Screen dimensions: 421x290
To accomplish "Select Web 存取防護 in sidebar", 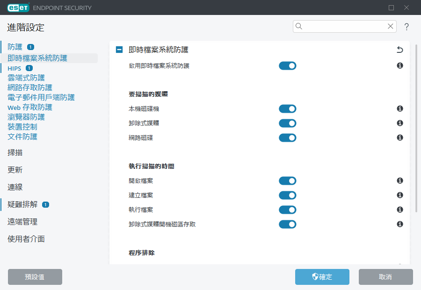I will [30, 107].
